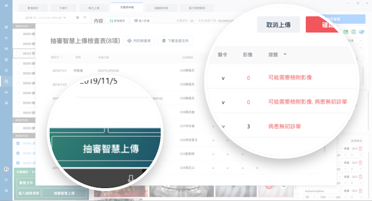Click the undo arrow beside the month selector
Image resolution: width=372 pixels, height=201 pixels.
pos(84,18)
